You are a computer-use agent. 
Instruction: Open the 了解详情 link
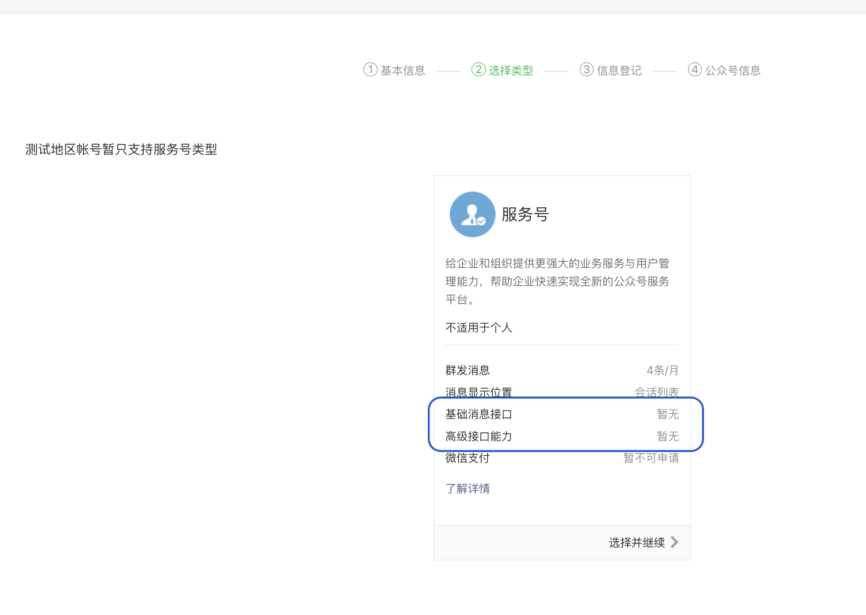coord(467,489)
